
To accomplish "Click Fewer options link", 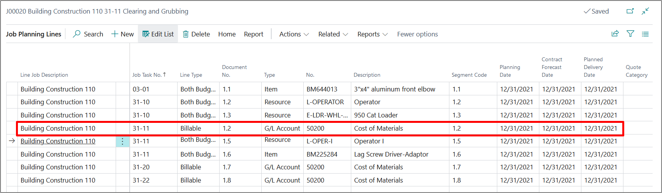I will coord(417,34).
